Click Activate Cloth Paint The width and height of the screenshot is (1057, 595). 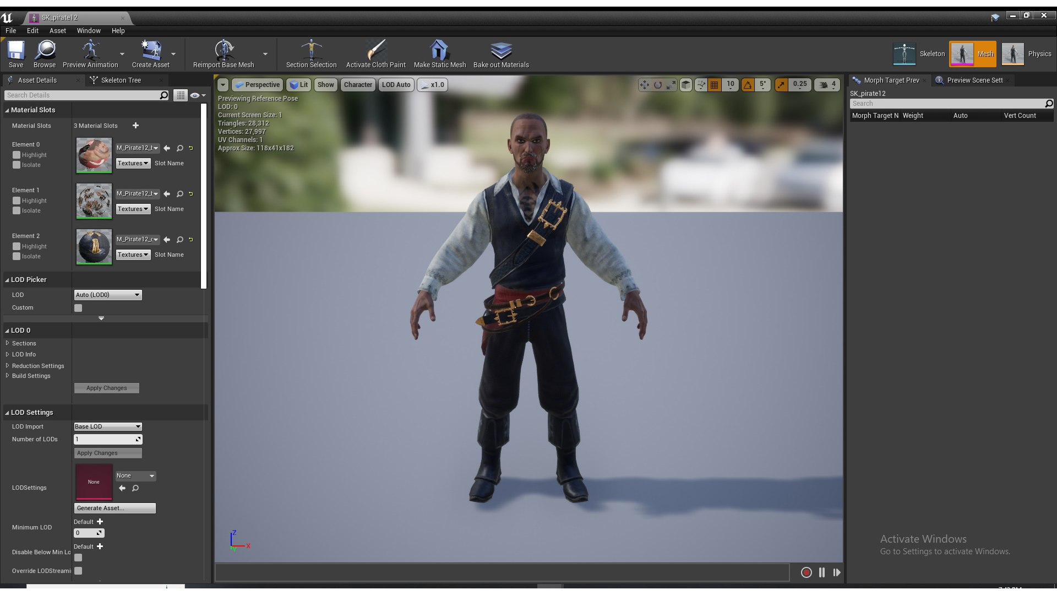tap(375, 53)
